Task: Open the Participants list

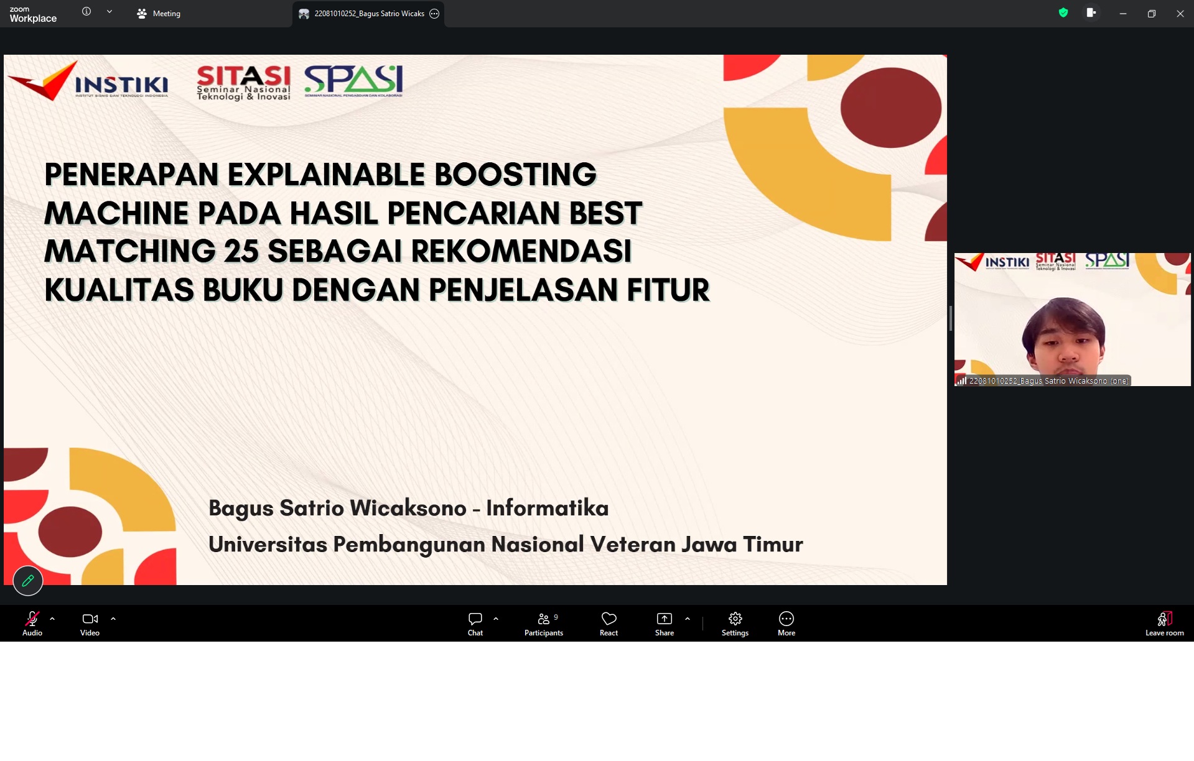Action: tap(544, 624)
